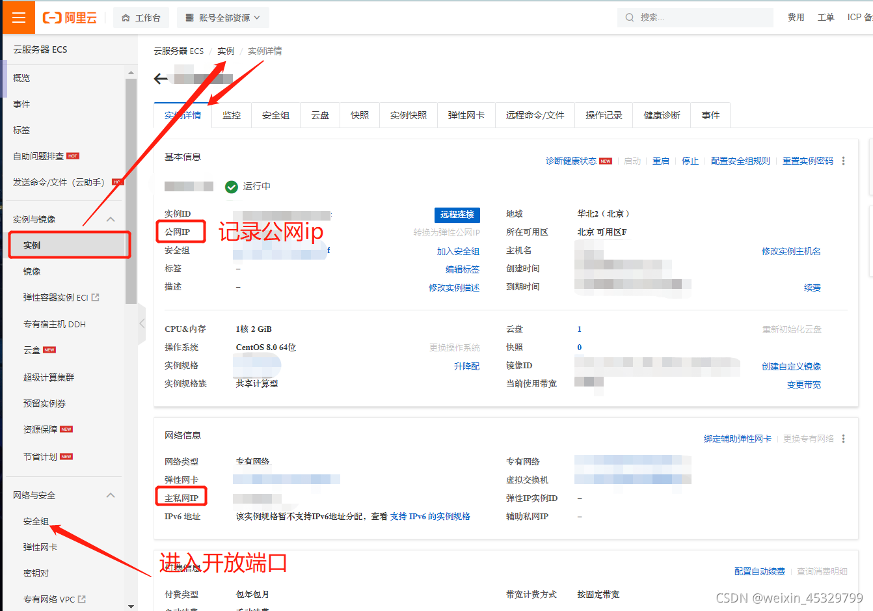
Task: Switch to the 实例快照 tab
Action: click(x=409, y=115)
